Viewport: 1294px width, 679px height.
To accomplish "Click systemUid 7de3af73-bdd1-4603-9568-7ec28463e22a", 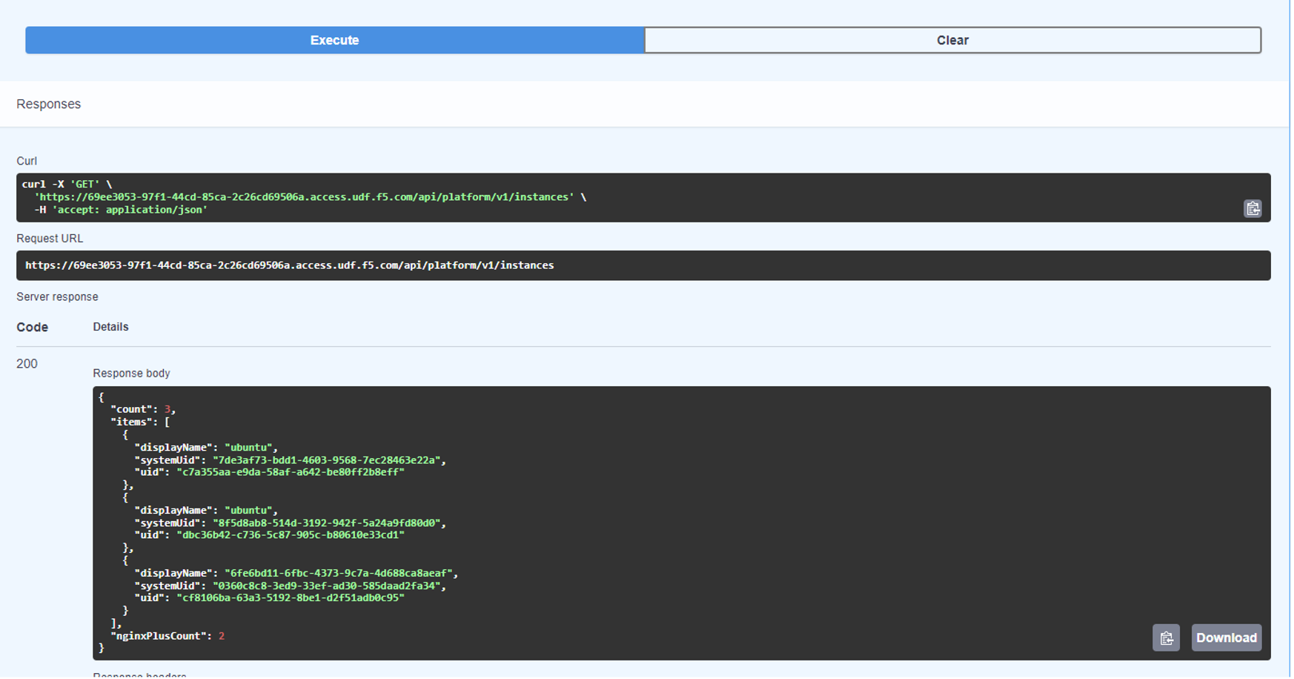I will point(291,460).
